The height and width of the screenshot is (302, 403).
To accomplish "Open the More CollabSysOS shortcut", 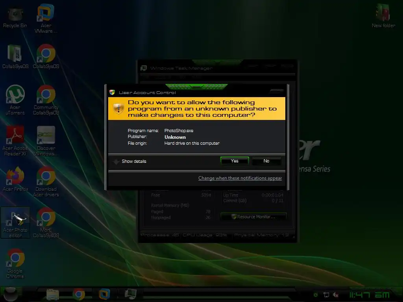I will click(x=46, y=223).
